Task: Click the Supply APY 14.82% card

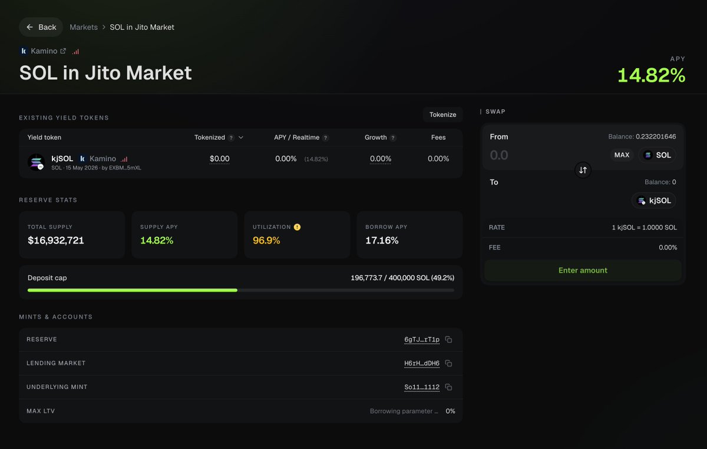Action: point(184,235)
